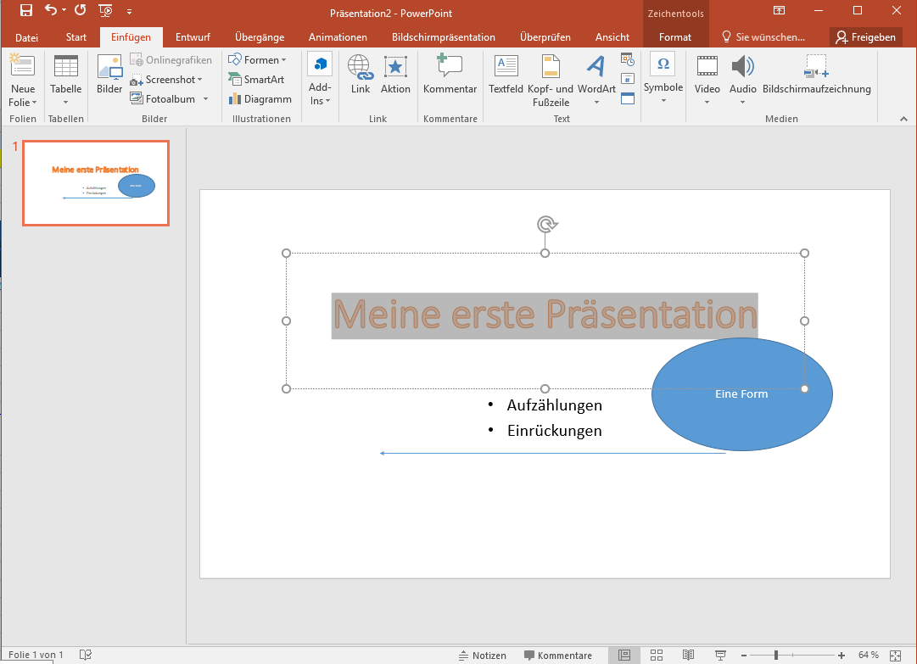
Task: Toggle the Notizen pane in status bar
Action: tap(482, 656)
